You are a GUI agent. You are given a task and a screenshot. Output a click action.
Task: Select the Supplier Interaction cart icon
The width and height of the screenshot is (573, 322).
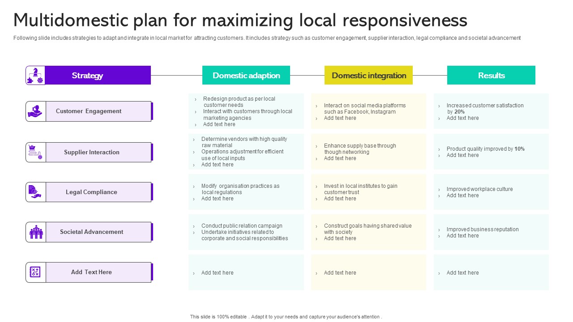point(36,152)
